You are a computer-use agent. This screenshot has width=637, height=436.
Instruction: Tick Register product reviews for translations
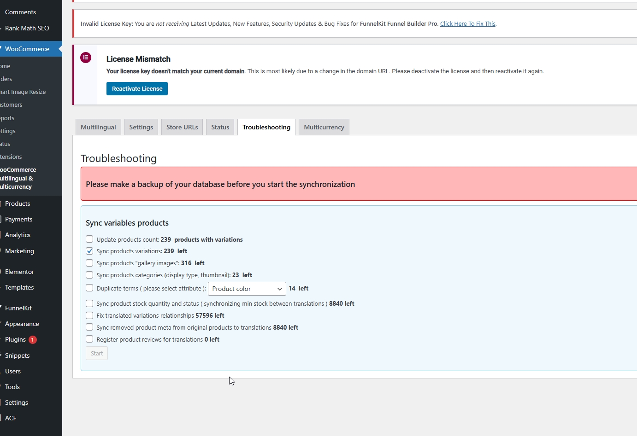point(89,339)
